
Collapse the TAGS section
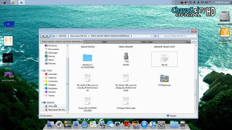[x=42, y=71]
